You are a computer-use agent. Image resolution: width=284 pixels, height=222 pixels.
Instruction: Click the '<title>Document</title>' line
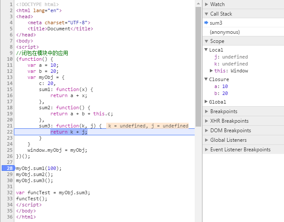tap(60, 29)
